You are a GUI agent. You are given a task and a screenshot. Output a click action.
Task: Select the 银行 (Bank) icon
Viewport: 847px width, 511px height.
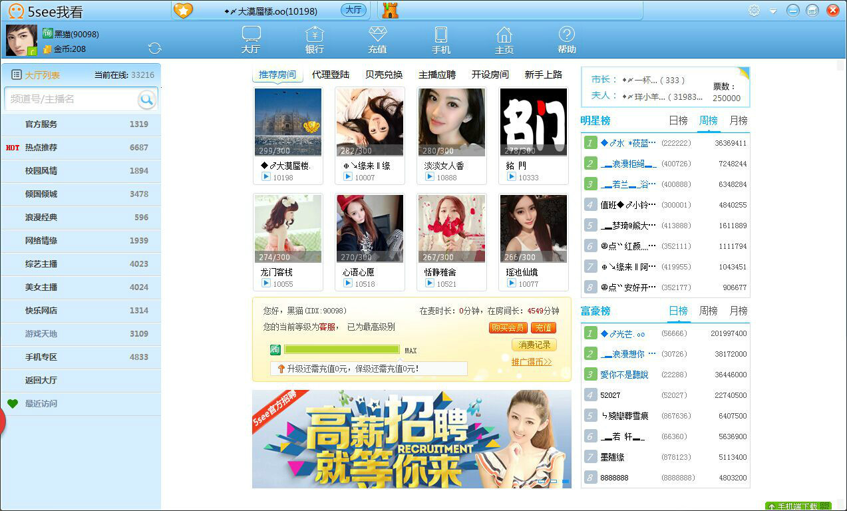[x=313, y=40]
